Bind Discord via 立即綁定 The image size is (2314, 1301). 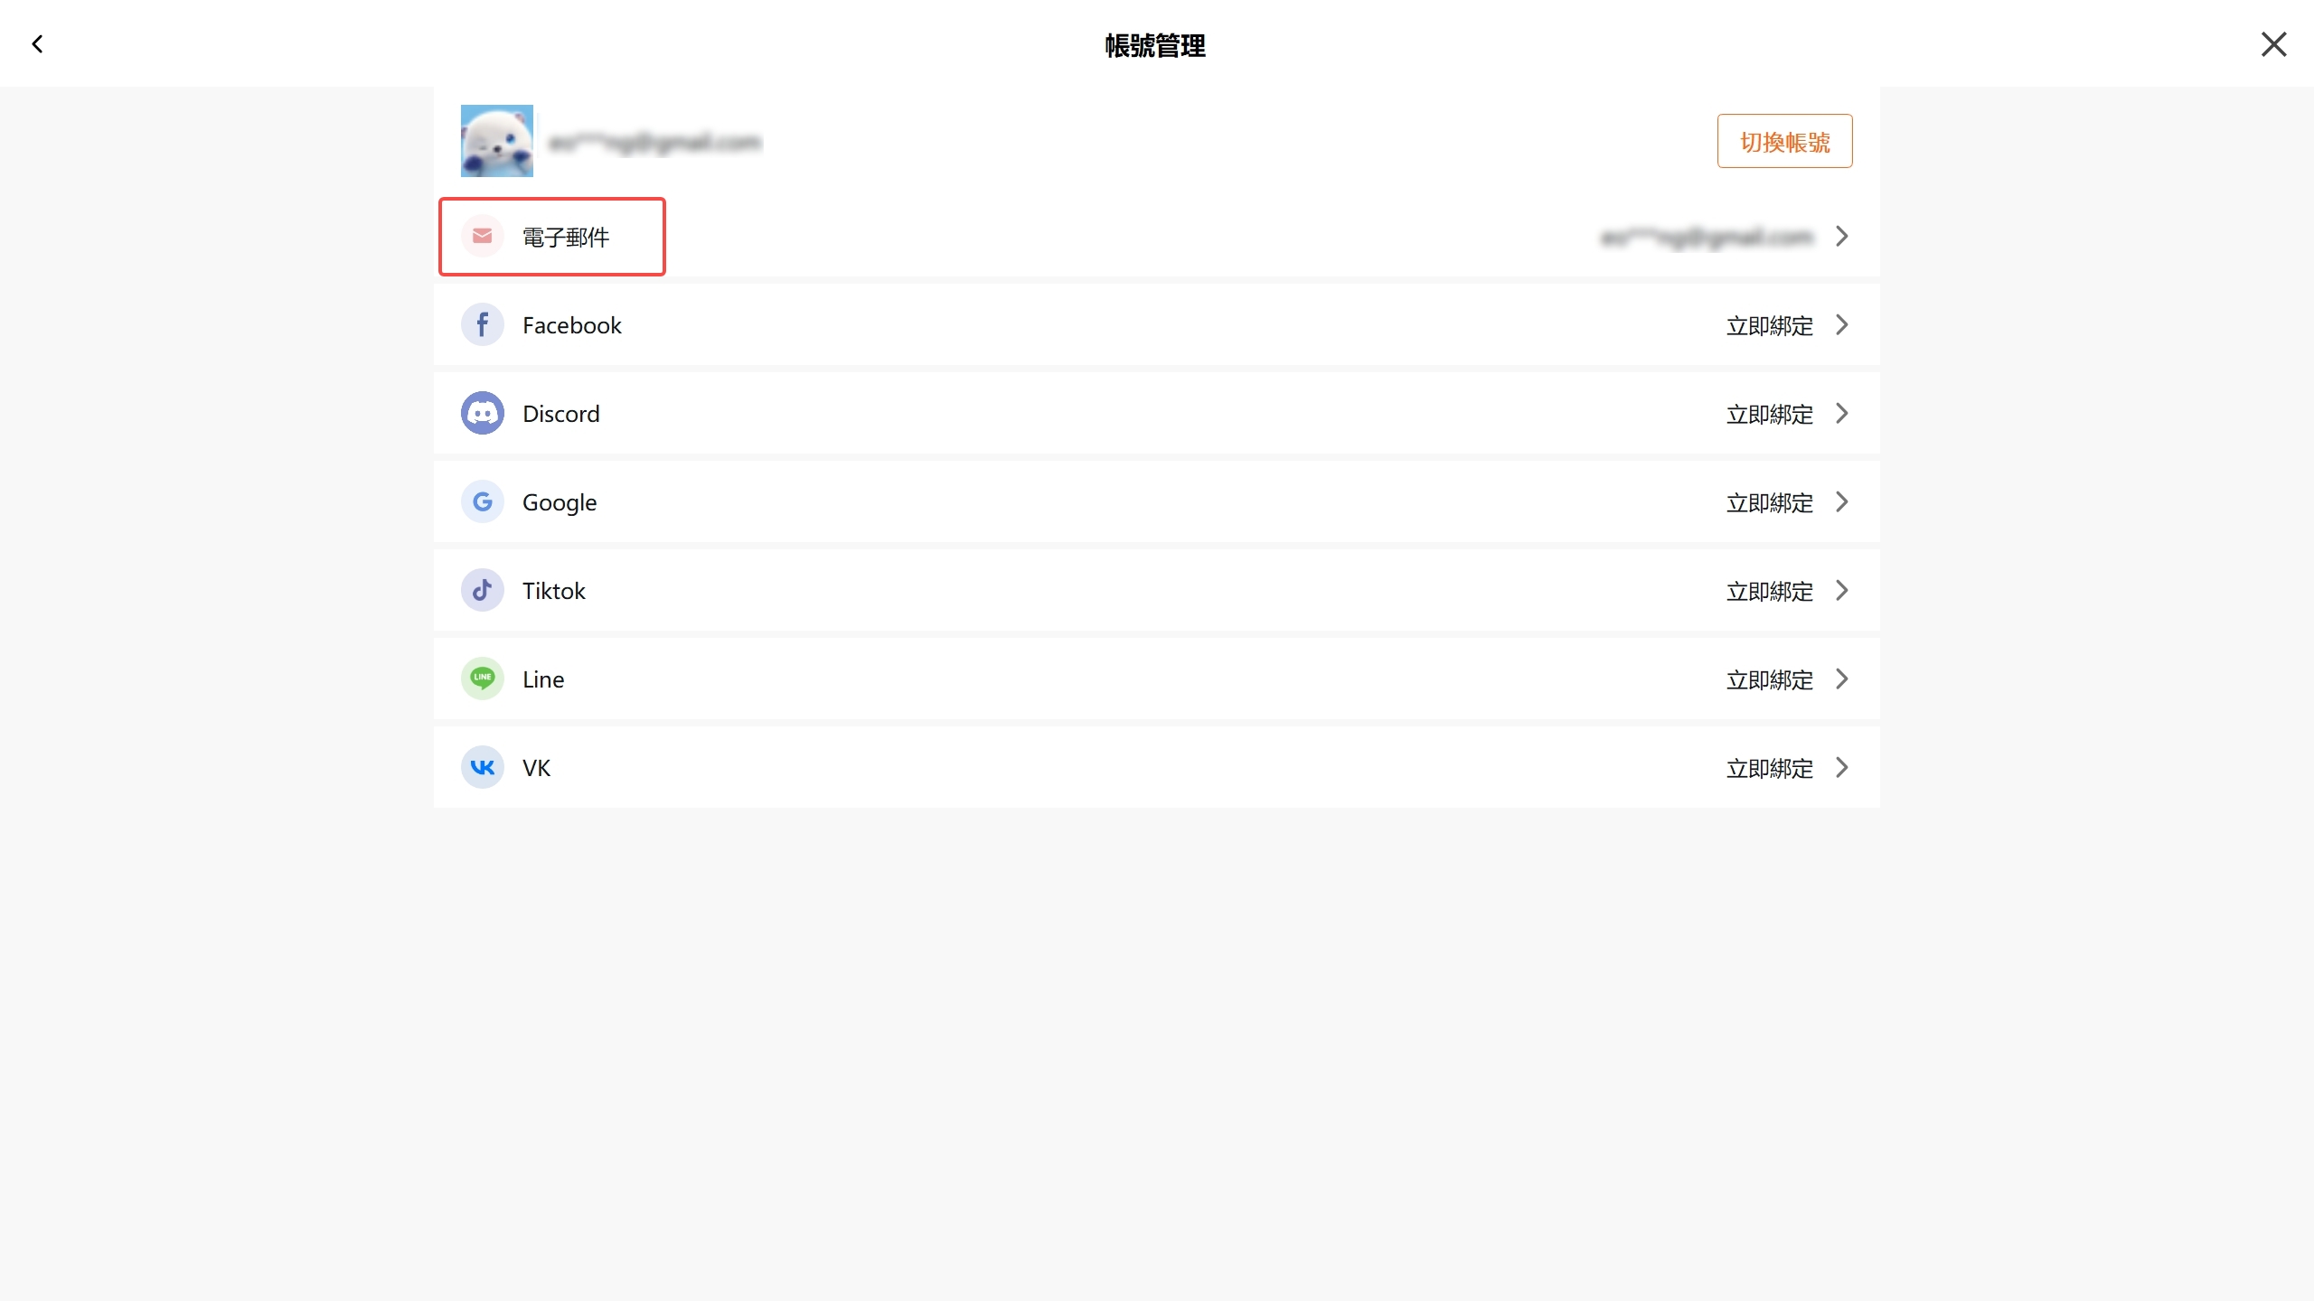coord(1769,414)
